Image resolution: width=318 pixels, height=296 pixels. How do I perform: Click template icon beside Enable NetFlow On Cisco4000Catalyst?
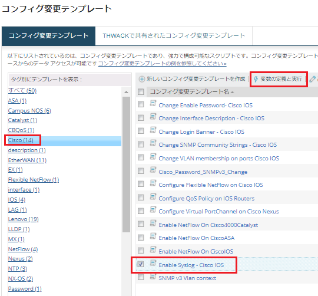tap(153, 223)
